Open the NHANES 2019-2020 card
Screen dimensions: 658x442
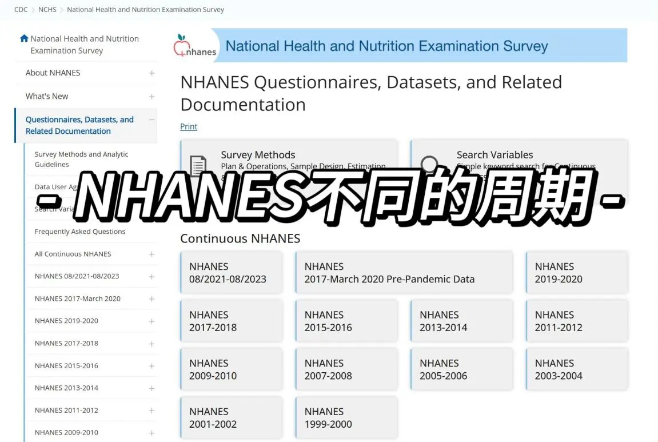point(577,272)
